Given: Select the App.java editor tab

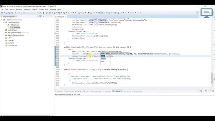Looking at the screenshot, I should click(x=60, y=16).
